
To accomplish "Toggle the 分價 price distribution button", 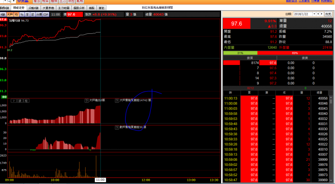I will click(39, 14).
